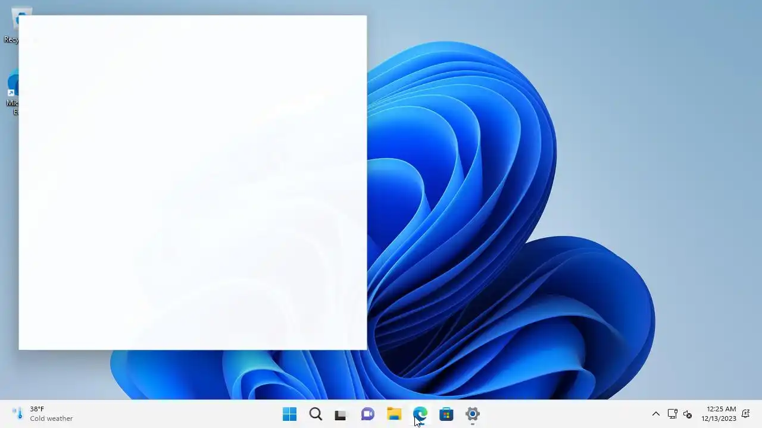Click the muted volume tray icon
This screenshot has width=762, height=428.
tap(688, 414)
